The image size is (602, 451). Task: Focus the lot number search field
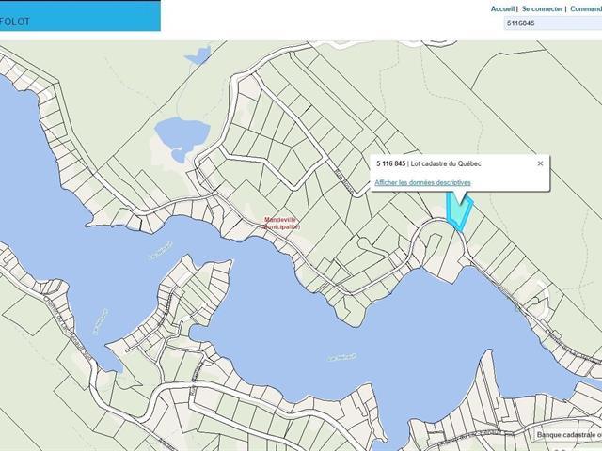[x=551, y=25]
